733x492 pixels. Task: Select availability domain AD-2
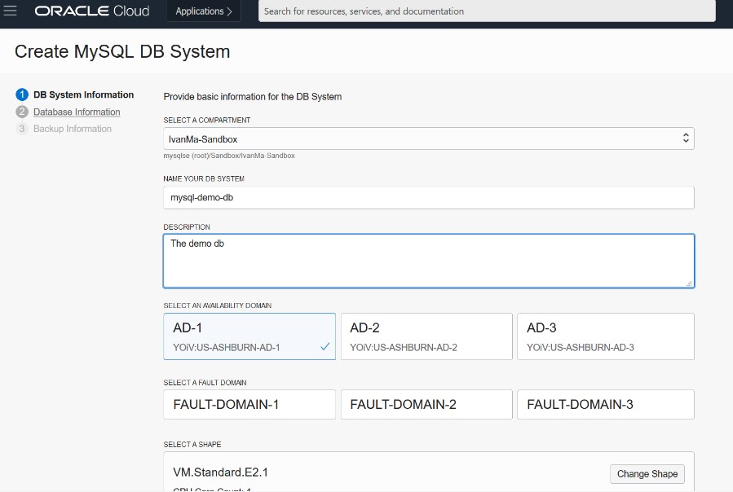[x=426, y=336]
